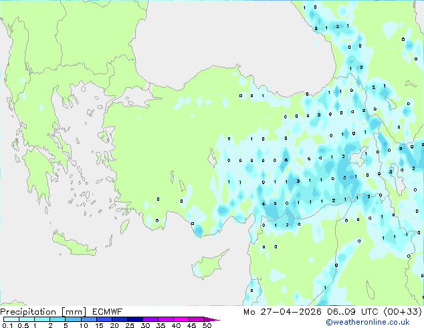
Task: Click the '0.1' legend scale label
Action: click(7, 325)
